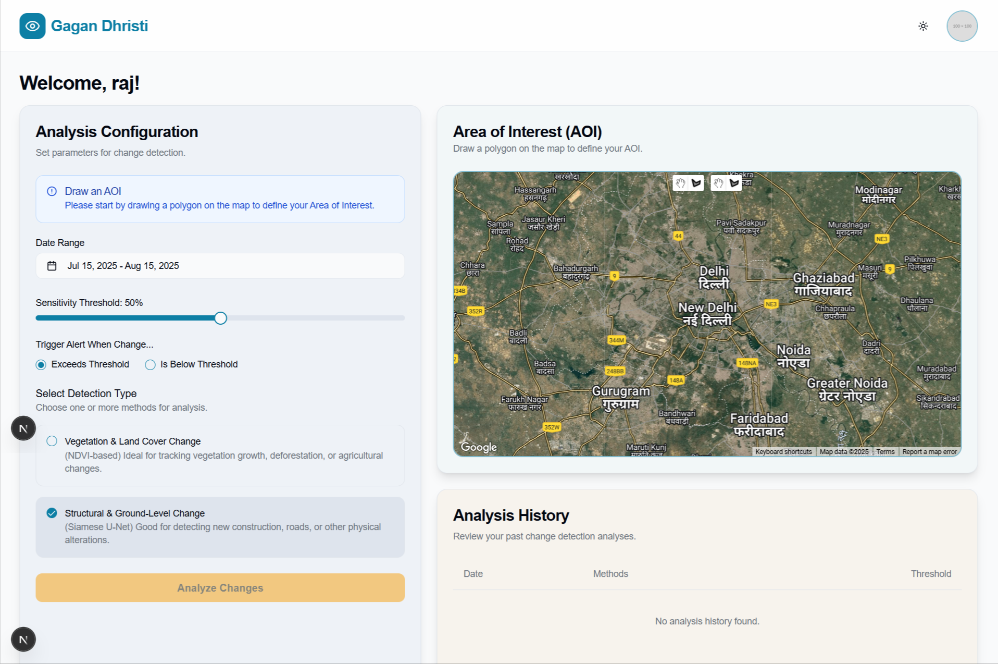Image resolution: width=998 pixels, height=664 pixels.
Task: Click the lower Next.js dev tools badge
Action: click(23, 640)
